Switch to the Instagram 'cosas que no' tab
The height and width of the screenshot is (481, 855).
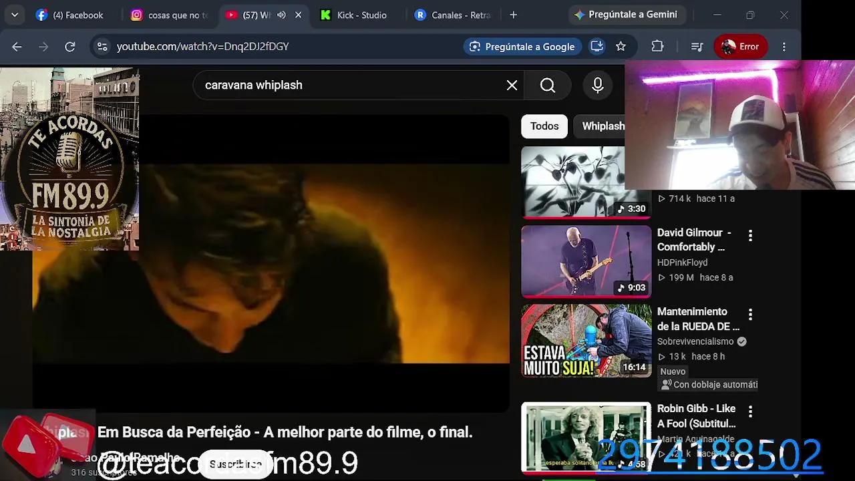[169, 15]
